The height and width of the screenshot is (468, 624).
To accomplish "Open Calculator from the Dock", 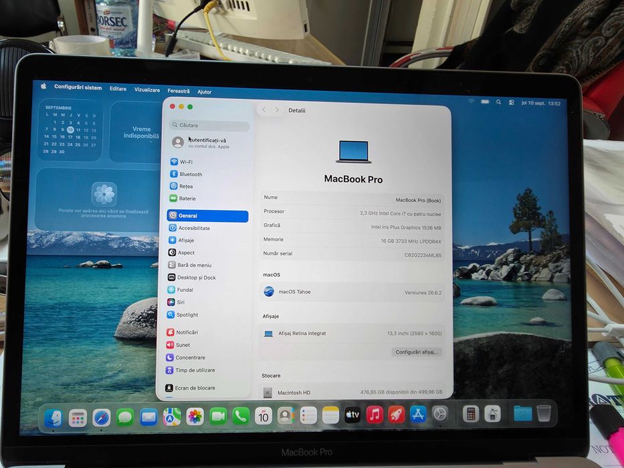I will click(471, 415).
